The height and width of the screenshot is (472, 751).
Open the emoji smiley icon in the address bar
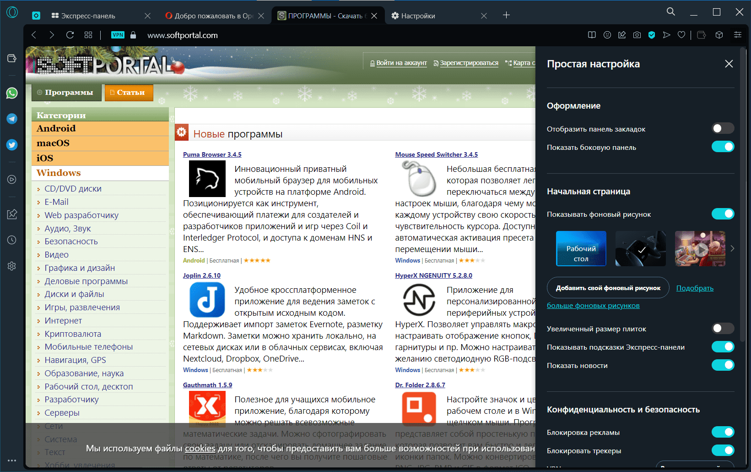pyautogui.click(x=607, y=35)
